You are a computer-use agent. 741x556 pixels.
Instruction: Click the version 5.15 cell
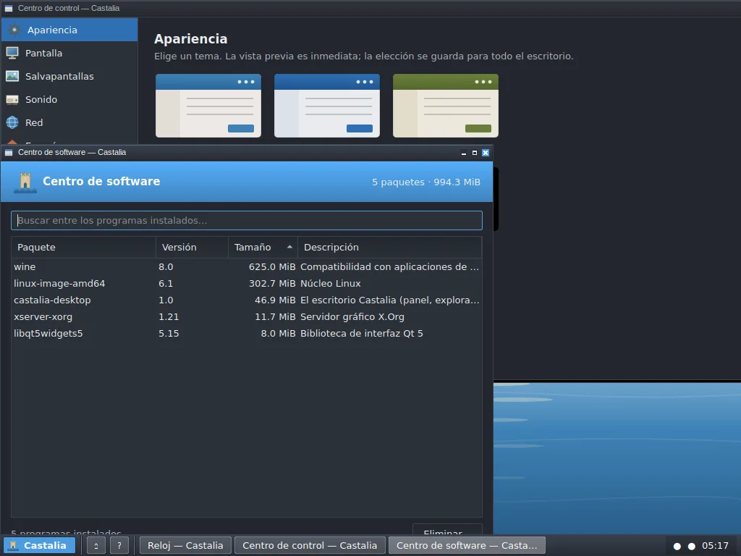[x=169, y=333]
